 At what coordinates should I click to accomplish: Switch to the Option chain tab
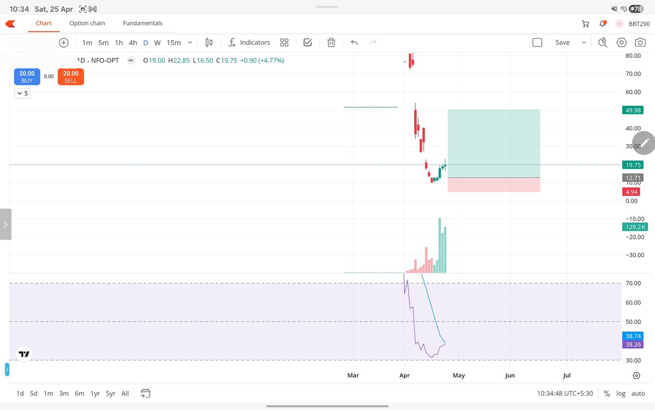(x=87, y=23)
